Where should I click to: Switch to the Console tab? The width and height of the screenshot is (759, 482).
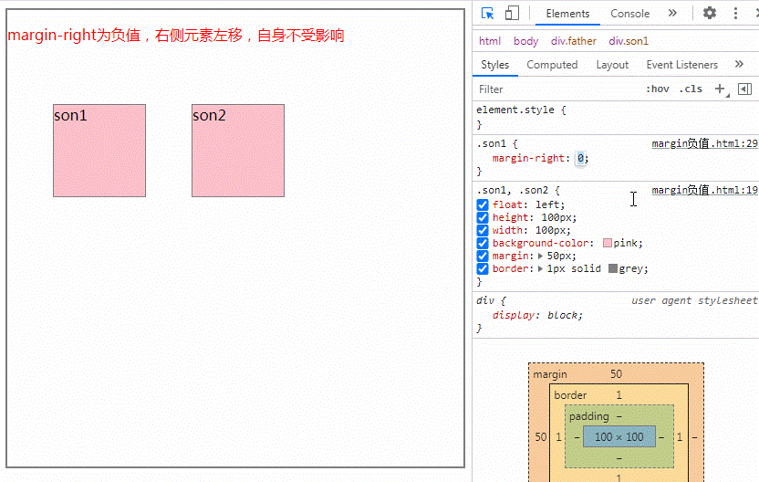[629, 14]
